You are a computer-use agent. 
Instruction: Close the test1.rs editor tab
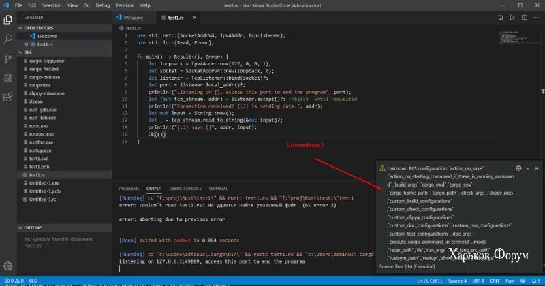[x=195, y=18]
